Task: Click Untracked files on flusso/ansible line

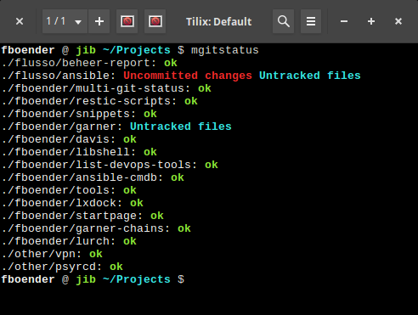Action: (310, 76)
